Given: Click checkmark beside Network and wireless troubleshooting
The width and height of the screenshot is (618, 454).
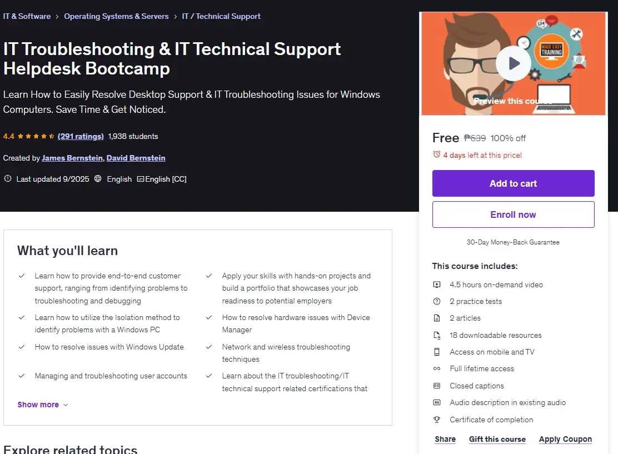Looking at the screenshot, I should point(209,347).
